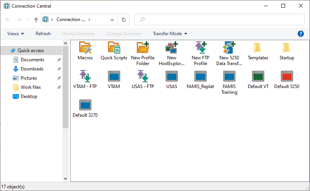Click the pin icon beside Pictures

pos(59,78)
